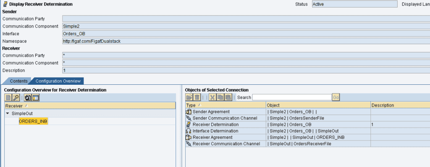Click the table columns layout icon
The image size is (430, 167).
pyautogui.click(x=36, y=97)
